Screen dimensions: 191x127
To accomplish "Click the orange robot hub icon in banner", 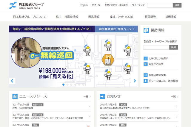I will pos(108,60).
